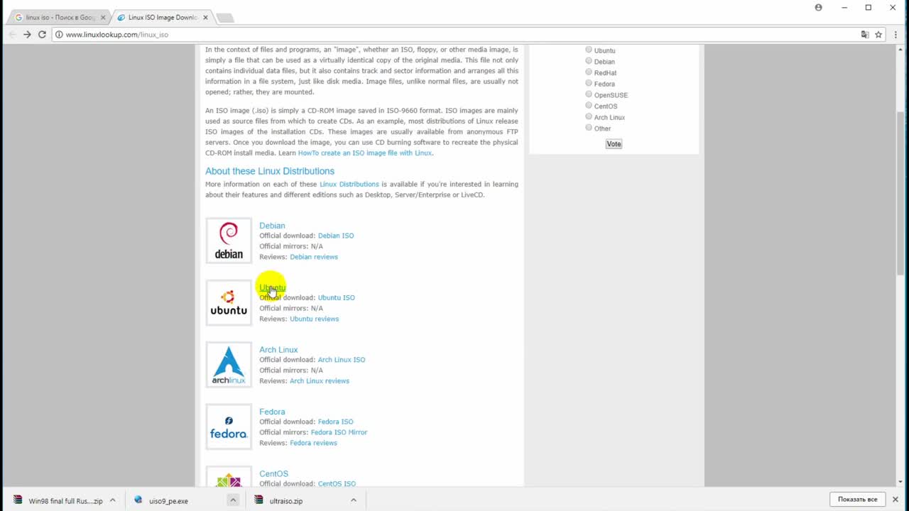Select the Fedora poll radio button

coord(589,83)
